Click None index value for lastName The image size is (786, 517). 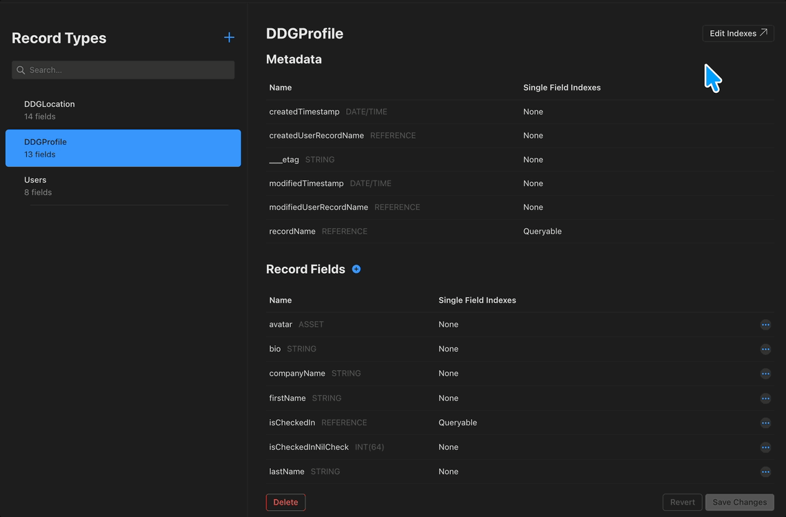(448, 472)
